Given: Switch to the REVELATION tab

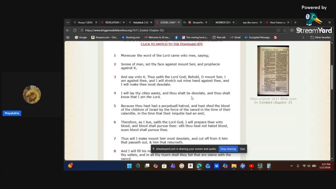Looking at the screenshot, I should pos(113,23).
